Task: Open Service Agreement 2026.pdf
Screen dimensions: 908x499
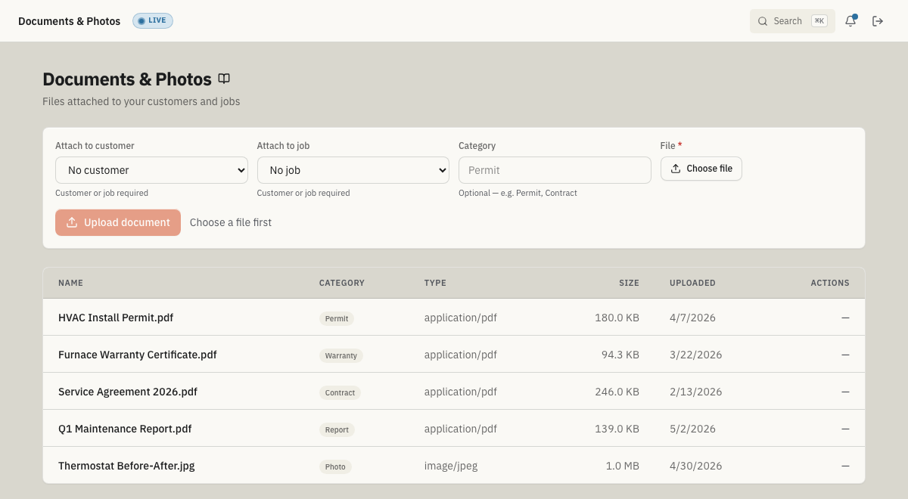Action: click(x=128, y=392)
